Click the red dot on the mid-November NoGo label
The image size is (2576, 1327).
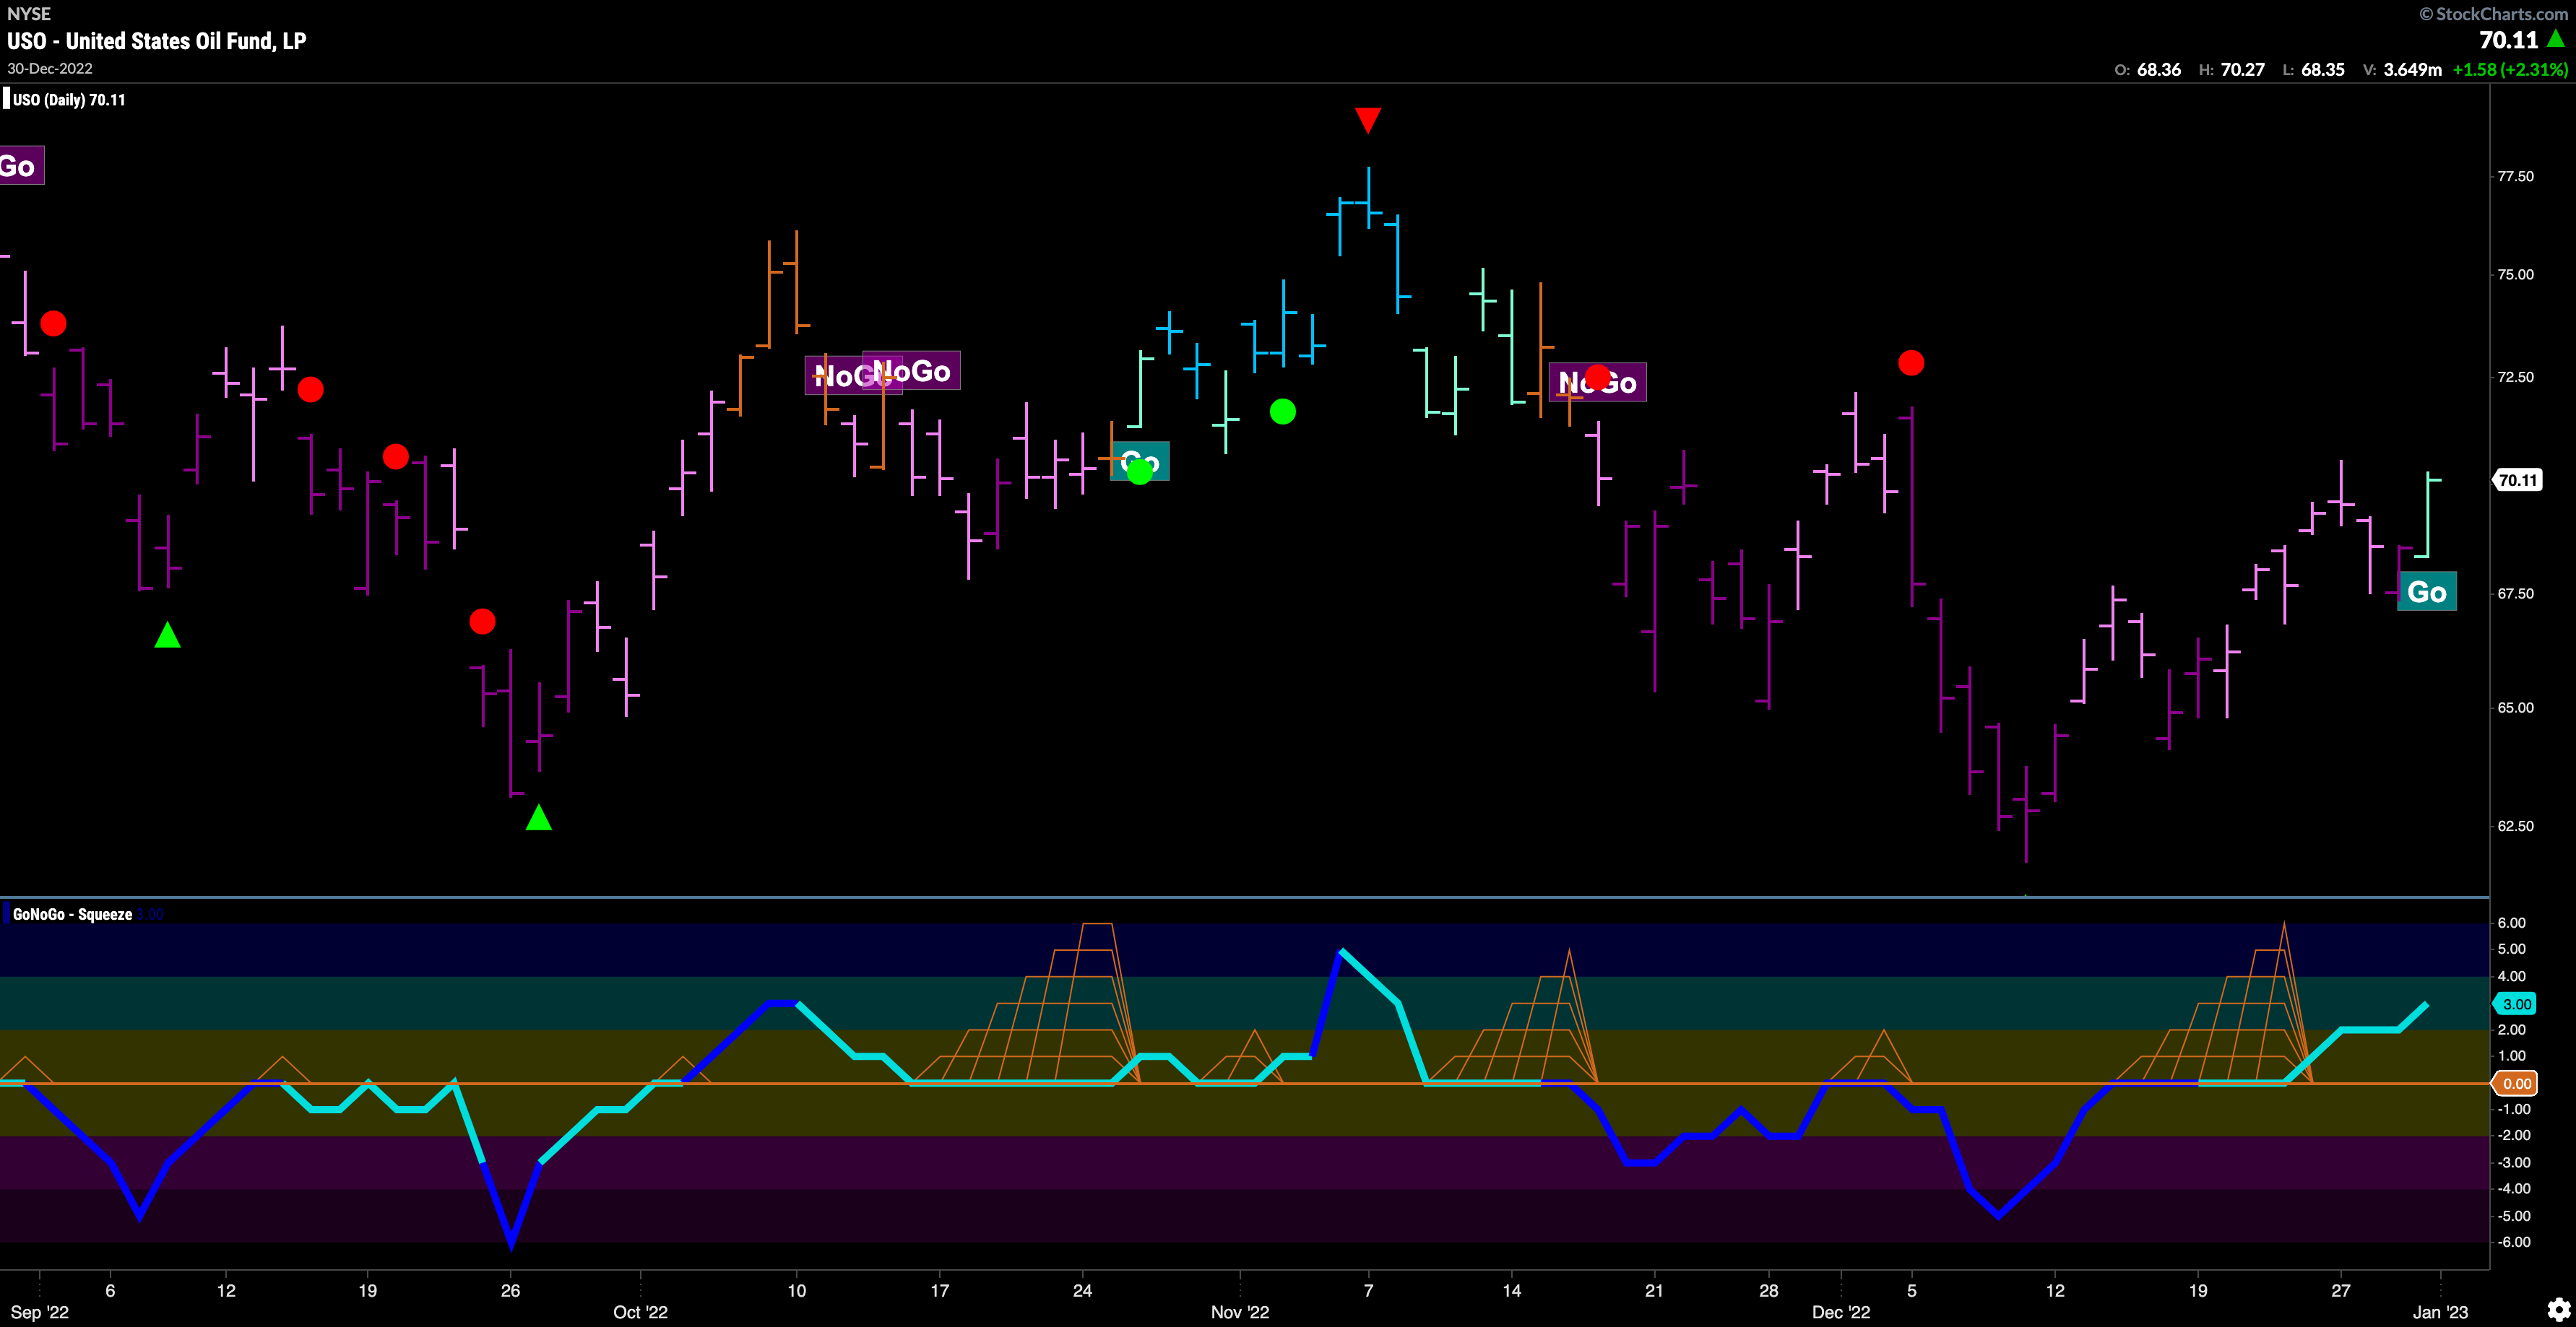coord(1597,378)
